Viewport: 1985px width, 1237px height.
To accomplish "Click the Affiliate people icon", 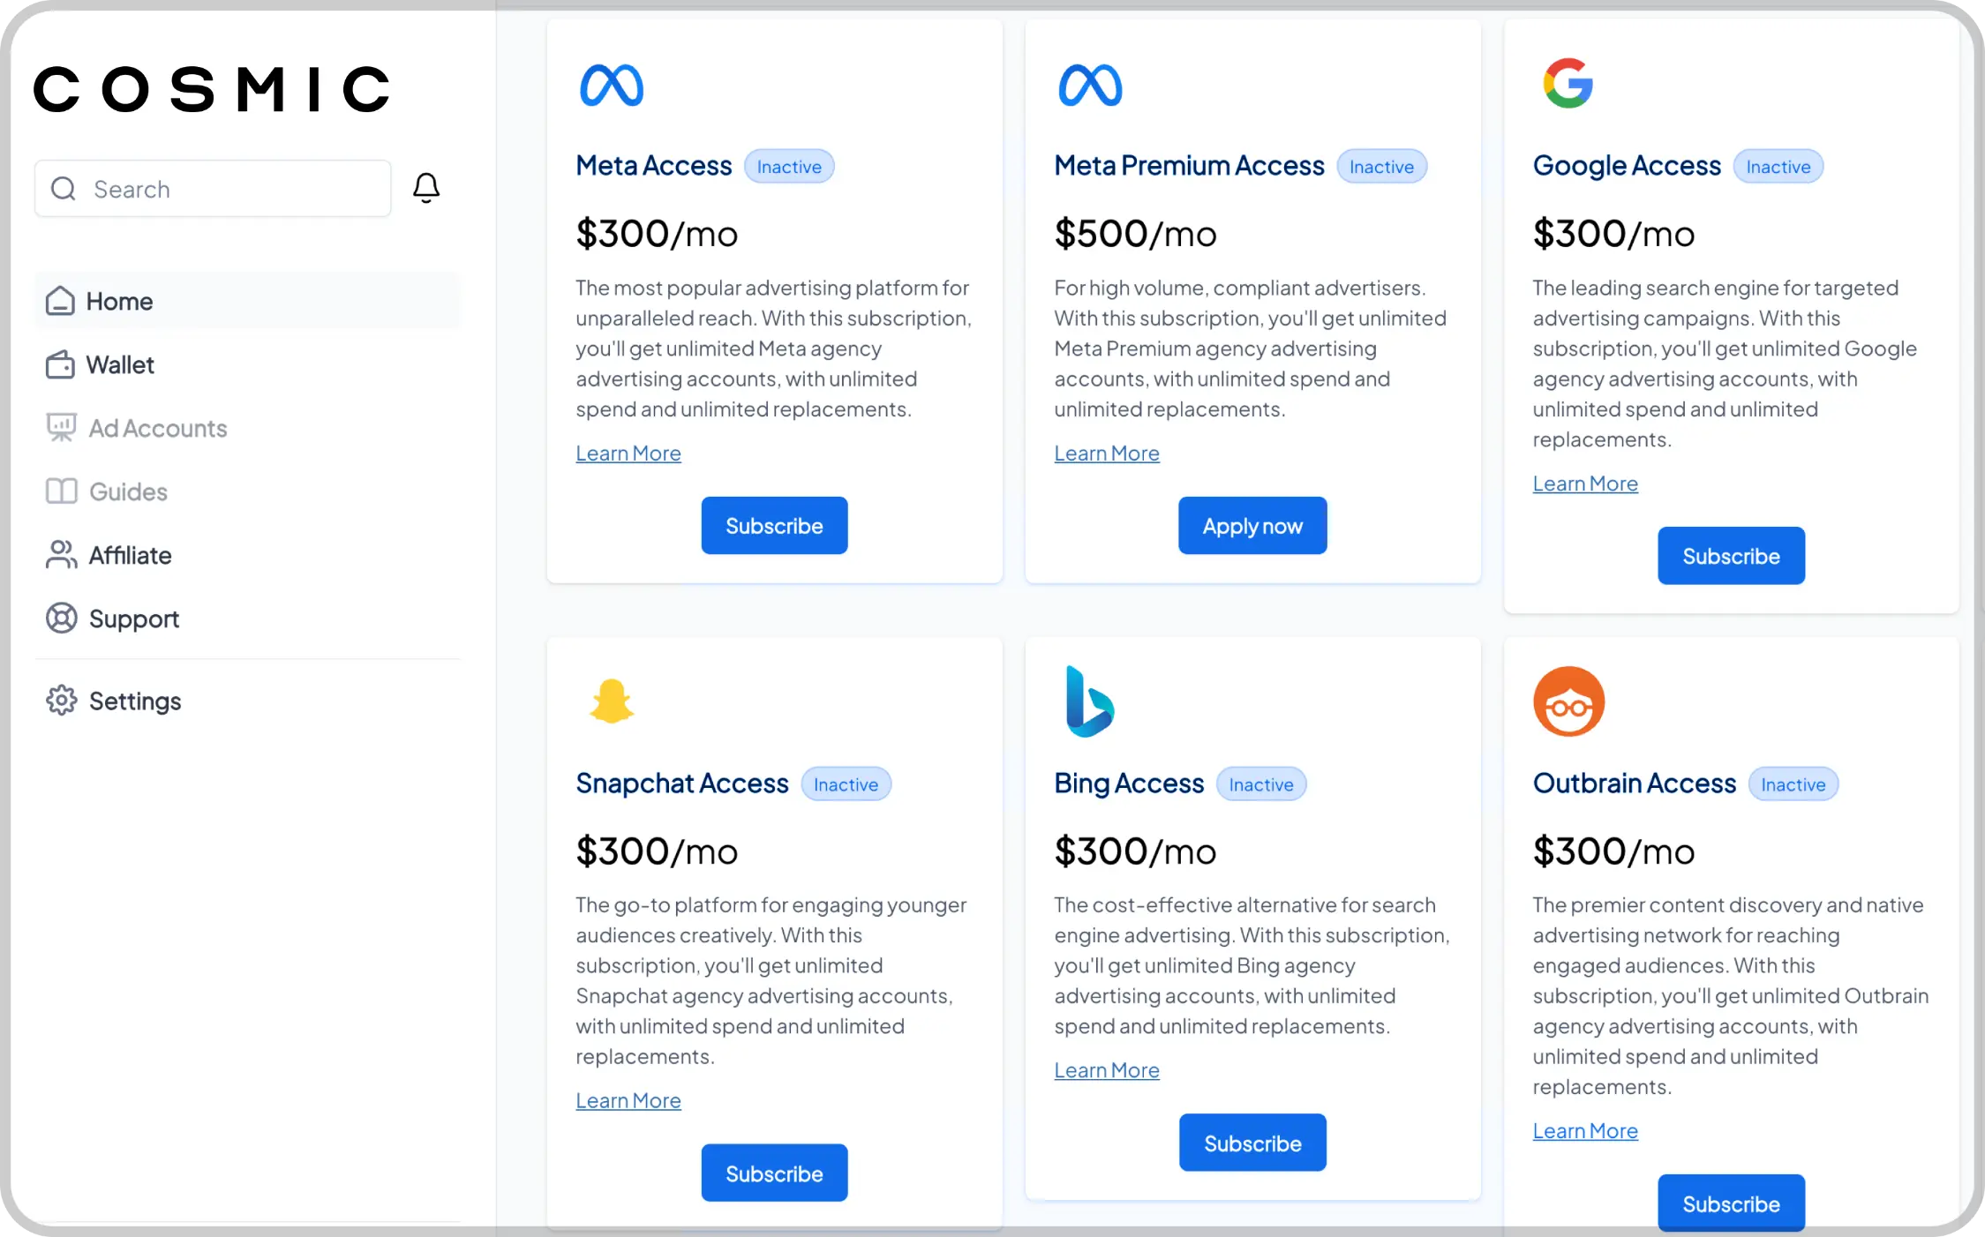I will pos(61,555).
